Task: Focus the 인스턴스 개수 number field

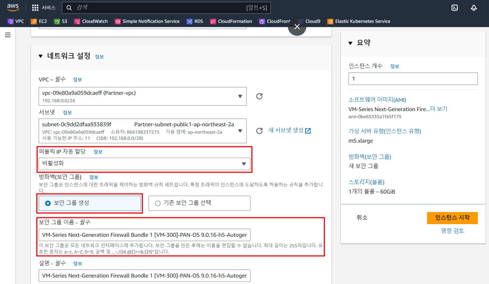Action: (x=413, y=79)
